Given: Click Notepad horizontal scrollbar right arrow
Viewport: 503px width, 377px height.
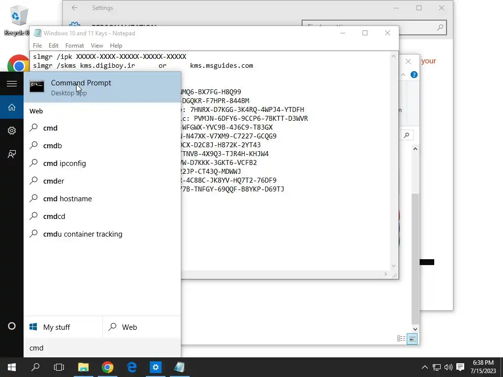Looking at the screenshot, I should (x=385, y=274).
